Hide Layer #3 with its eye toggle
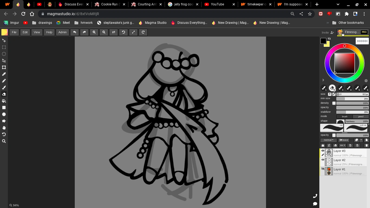Screen dimensions: 370x208 pos(323,151)
